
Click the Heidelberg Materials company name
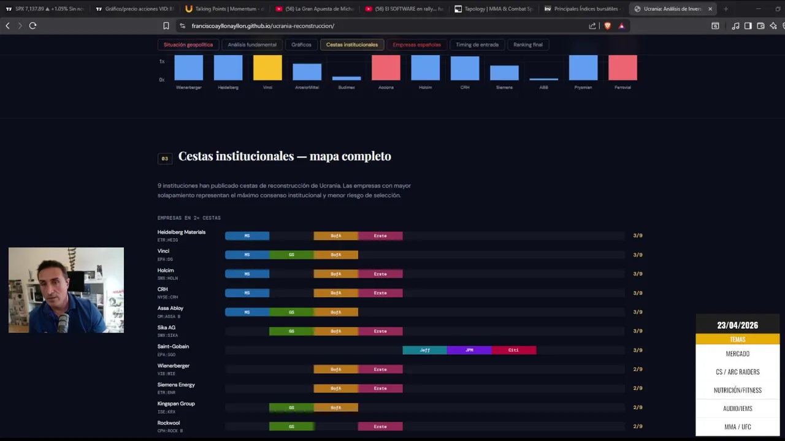pos(182,232)
